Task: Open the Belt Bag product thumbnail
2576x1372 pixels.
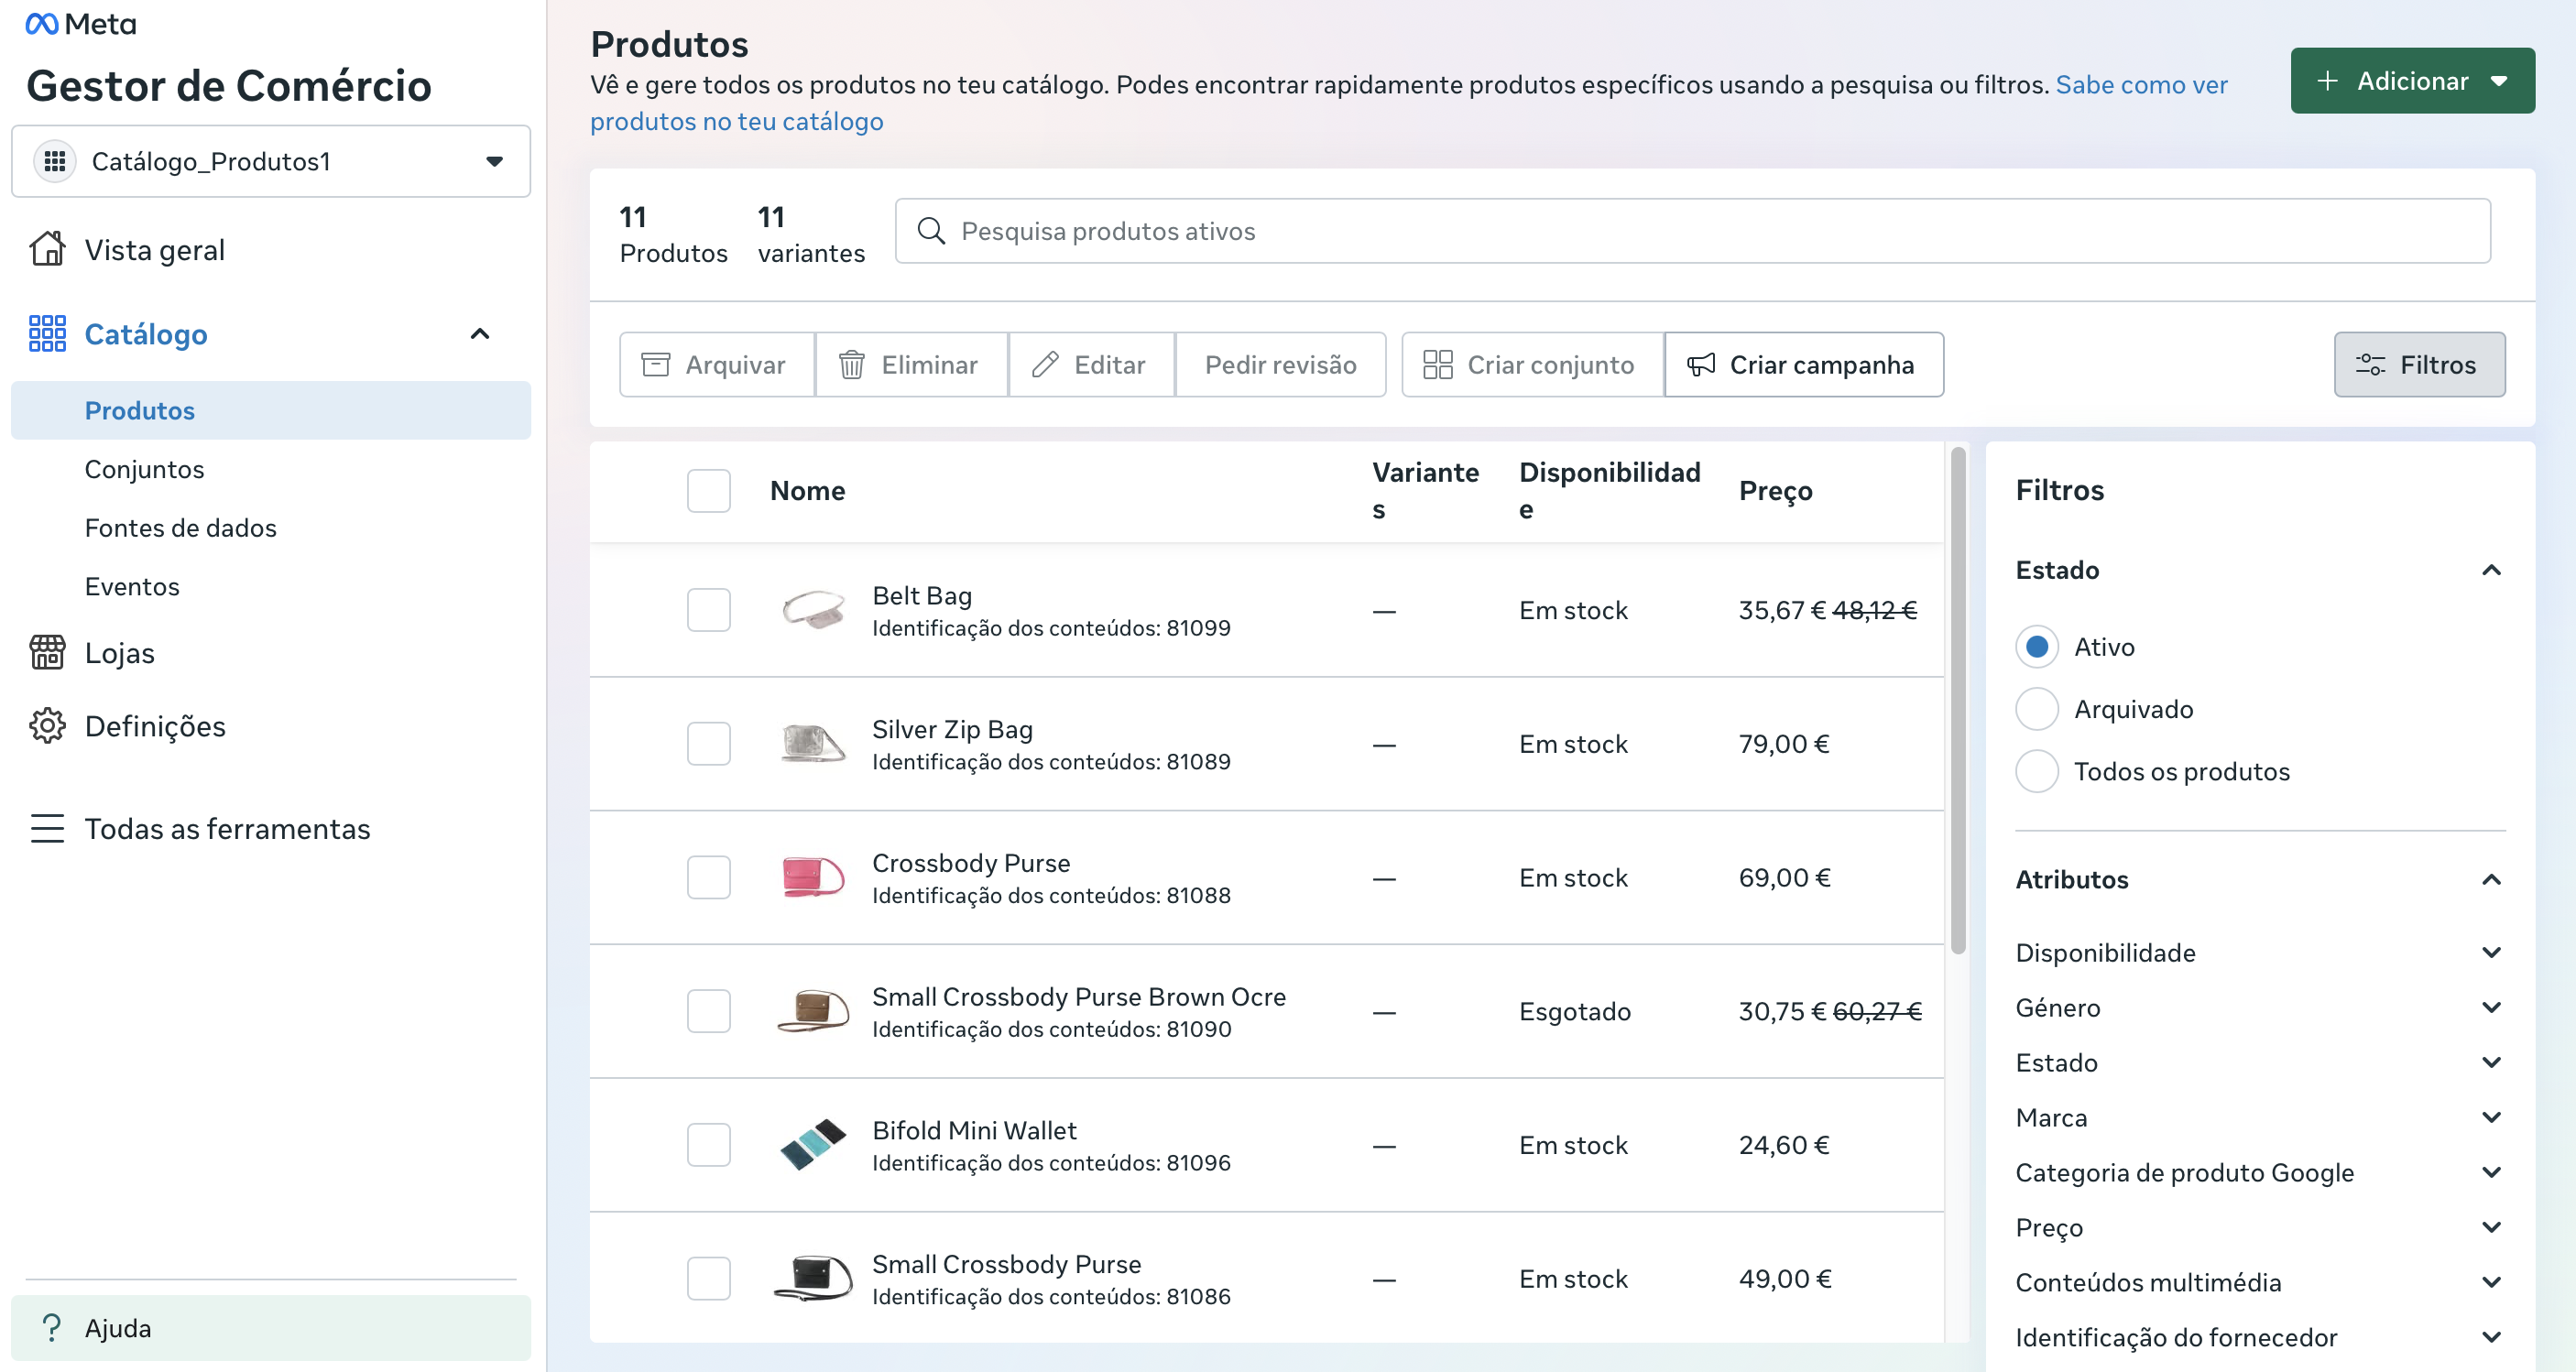Action: tap(814, 610)
